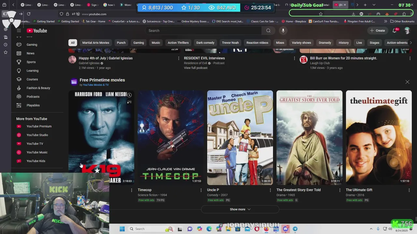
Task: Reload the page with the refresh button
Action: (x=29, y=14)
